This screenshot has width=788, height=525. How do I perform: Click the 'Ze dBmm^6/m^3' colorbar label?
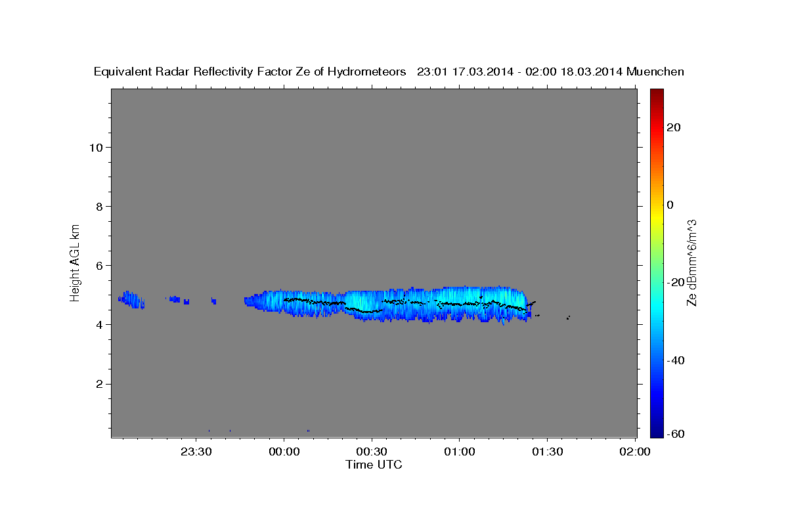[x=691, y=262]
